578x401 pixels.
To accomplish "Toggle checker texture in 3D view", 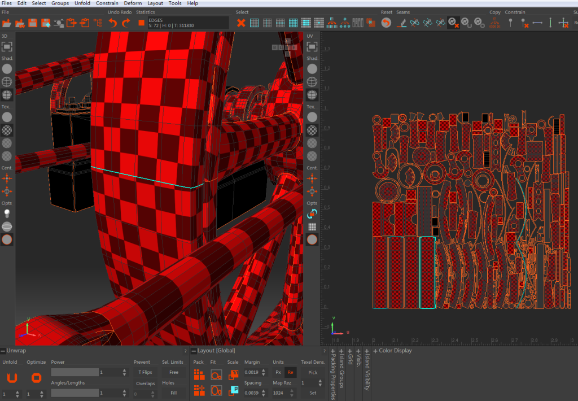I will pyautogui.click(x=7, y=130).
